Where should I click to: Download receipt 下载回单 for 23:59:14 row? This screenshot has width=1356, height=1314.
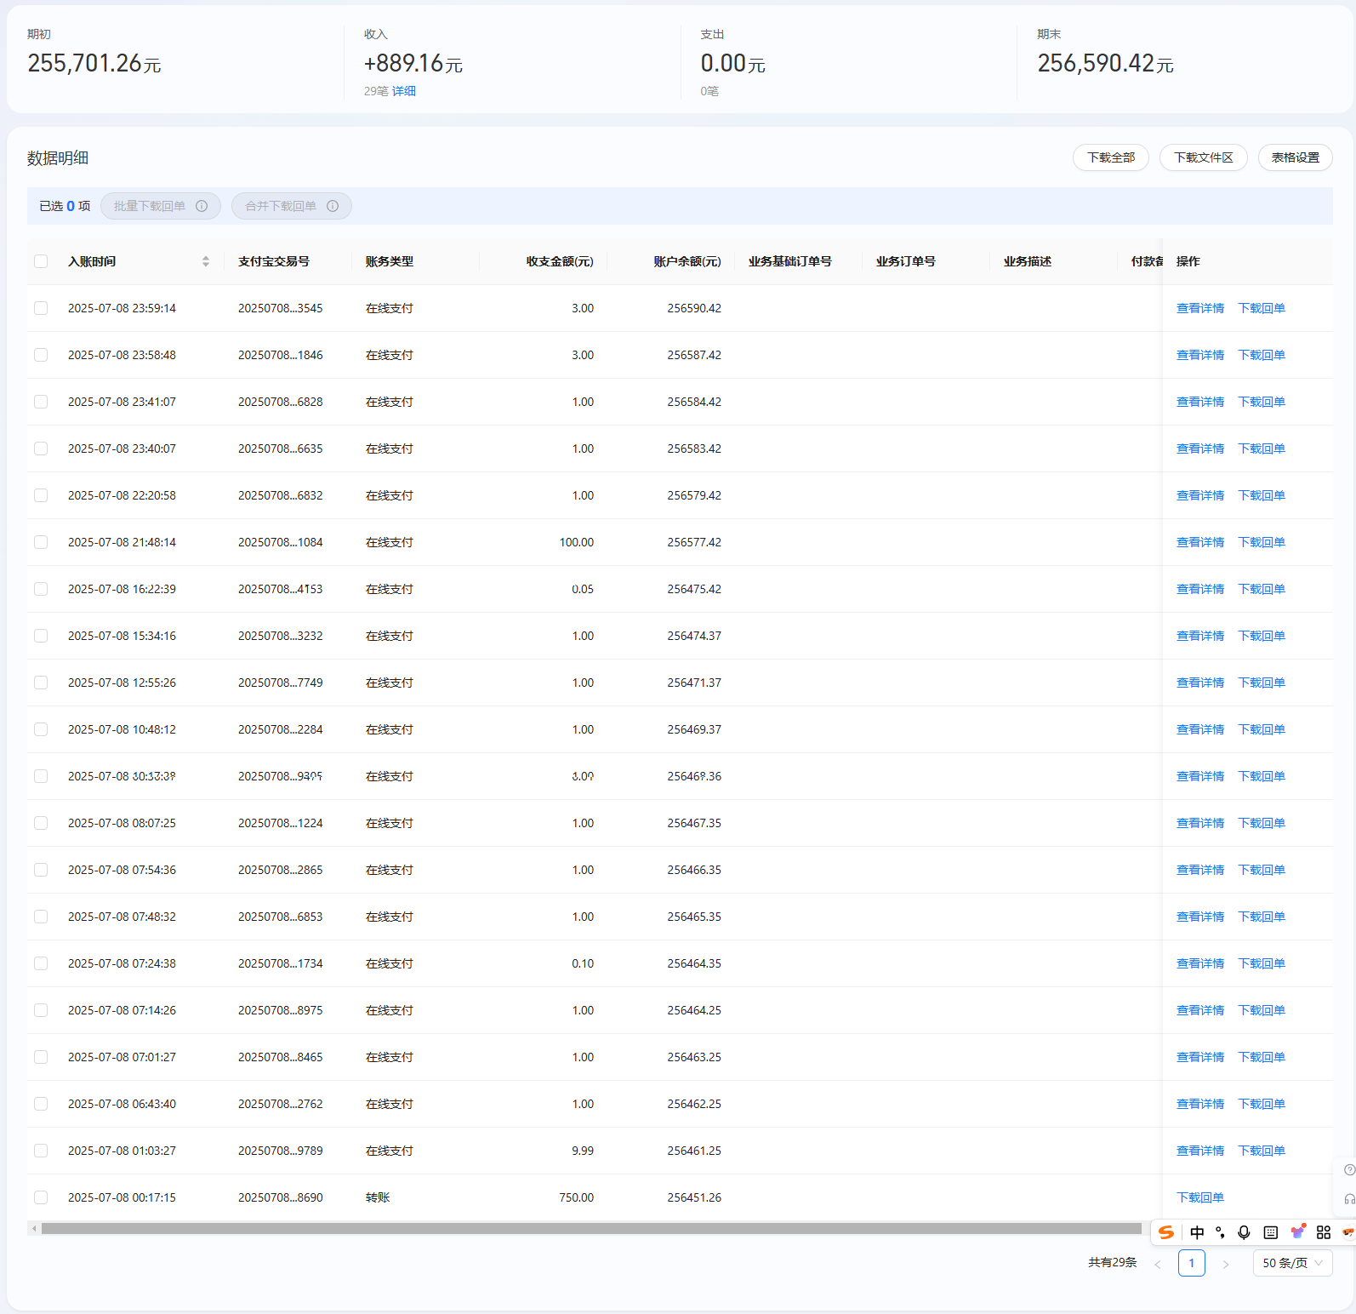[1261, 308]
